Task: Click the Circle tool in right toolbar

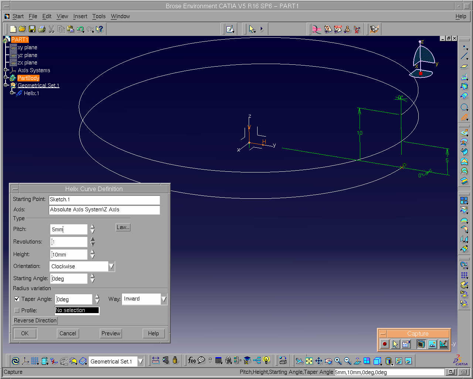Action: click(465, 108)
